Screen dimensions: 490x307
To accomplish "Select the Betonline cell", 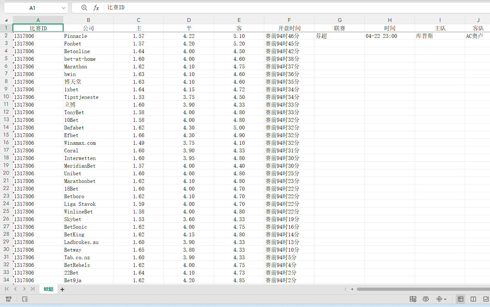I will [88, 51].
